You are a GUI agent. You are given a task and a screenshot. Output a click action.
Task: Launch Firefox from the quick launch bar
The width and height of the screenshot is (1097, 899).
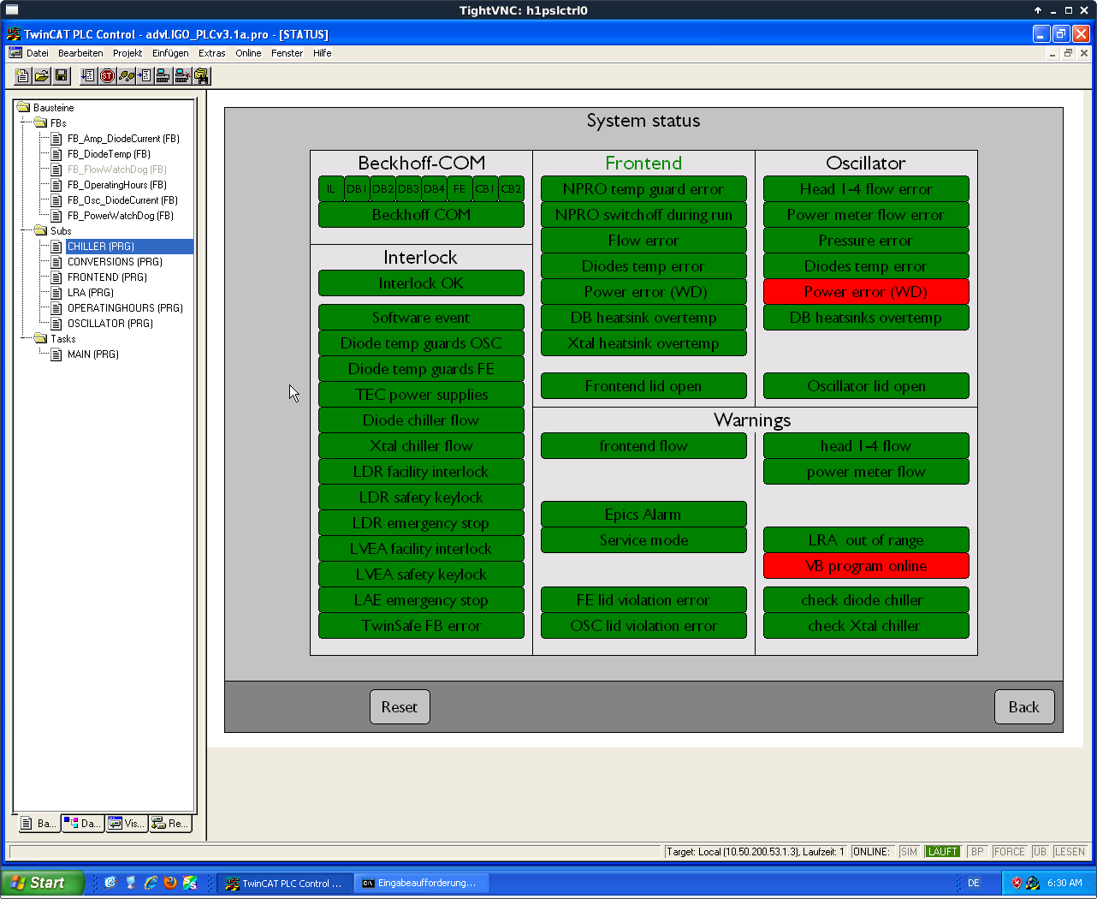tap(170, 883)
